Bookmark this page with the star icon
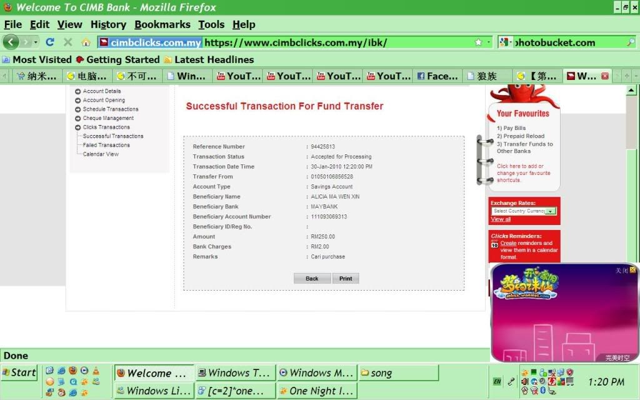This screenshot has width=640, height=400. click(478, 42)
